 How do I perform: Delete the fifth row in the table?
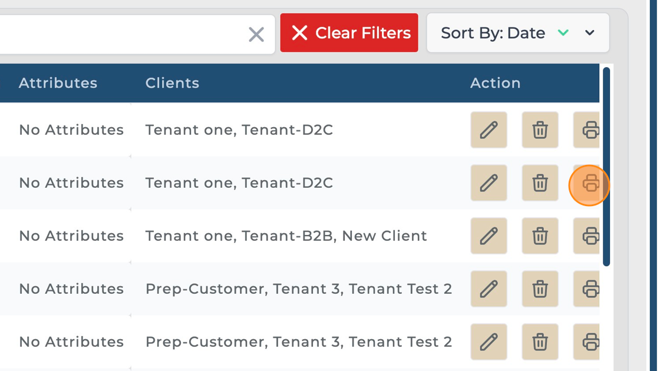point(540,342)
